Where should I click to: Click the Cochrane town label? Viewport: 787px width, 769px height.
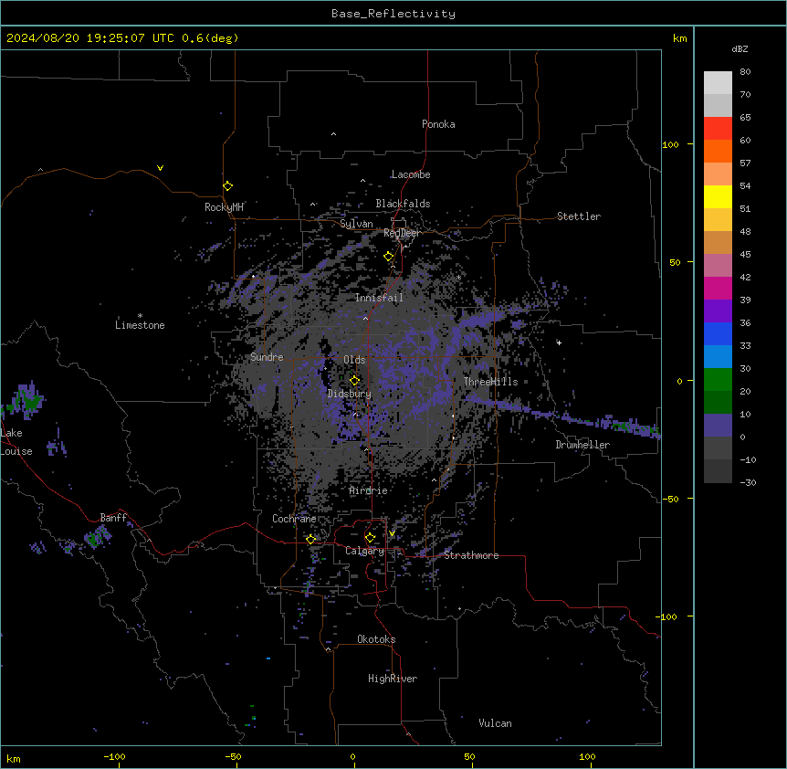tap(294, 519)
